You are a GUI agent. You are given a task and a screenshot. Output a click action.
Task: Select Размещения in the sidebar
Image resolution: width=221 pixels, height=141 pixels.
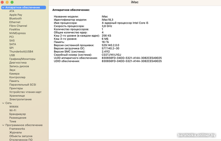point(18,118)
